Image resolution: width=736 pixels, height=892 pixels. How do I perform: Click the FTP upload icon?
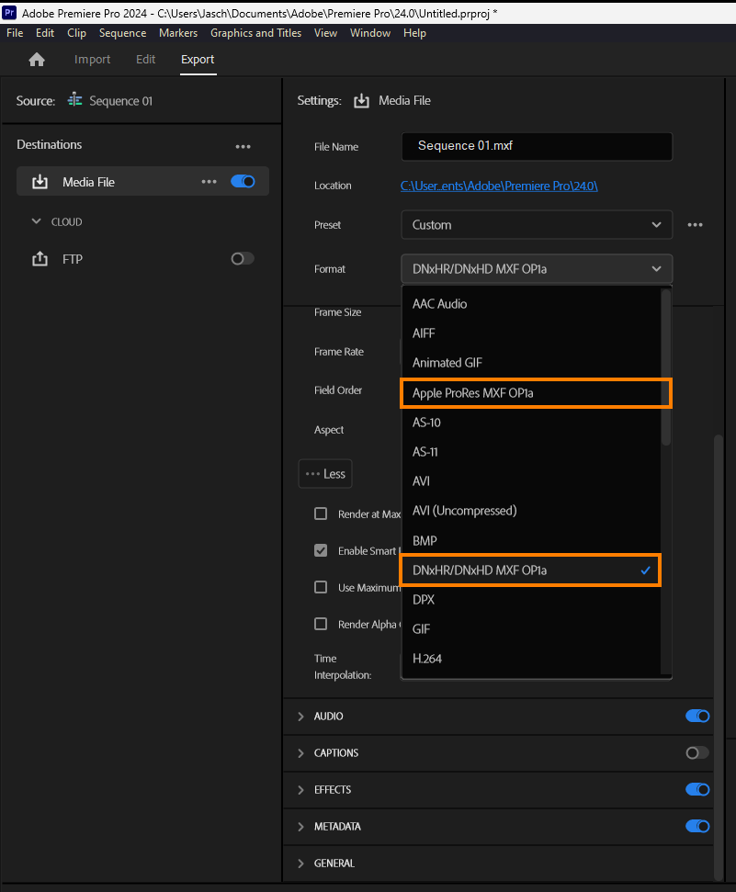pos(40,259)
